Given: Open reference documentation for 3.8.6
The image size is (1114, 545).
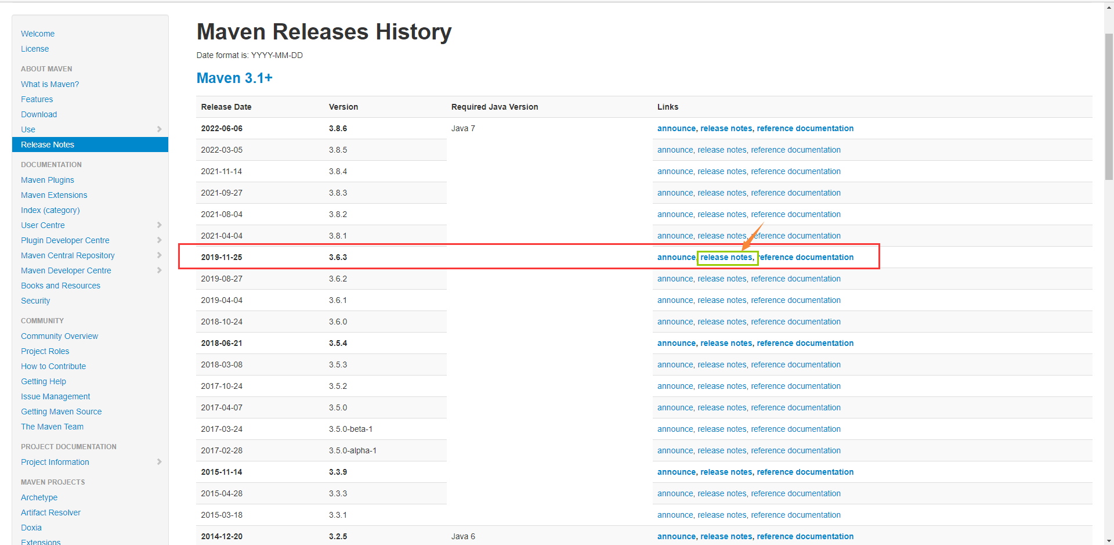Looking at the screenshot, I should pyautogui.click(x=805, y=128).
